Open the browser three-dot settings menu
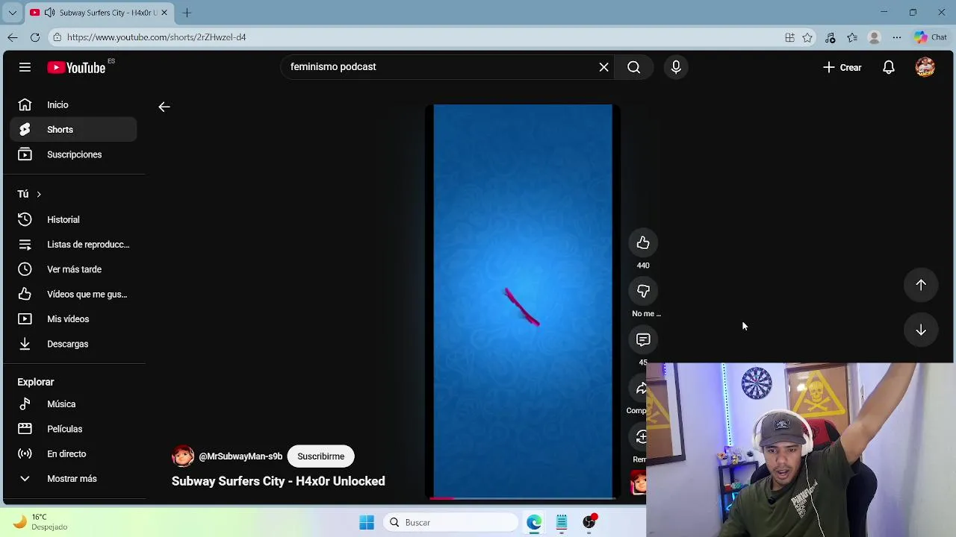Screen dimensions: 956x537 click(897, 37)
